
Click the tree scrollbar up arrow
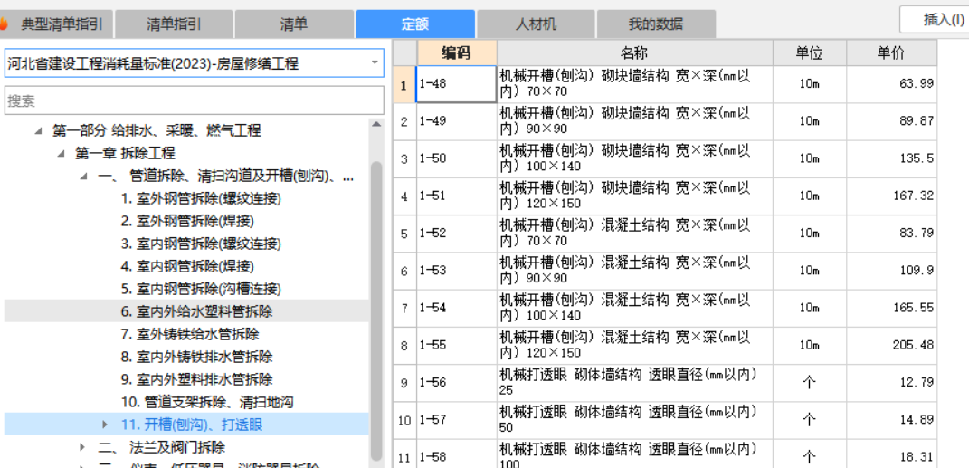(x=376, y=124)
